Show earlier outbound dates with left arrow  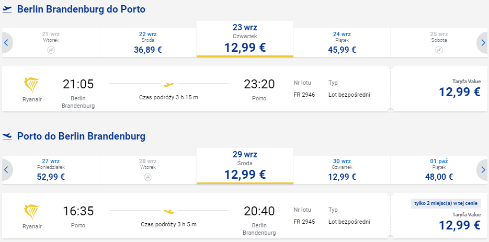click(x=6, y=43)
